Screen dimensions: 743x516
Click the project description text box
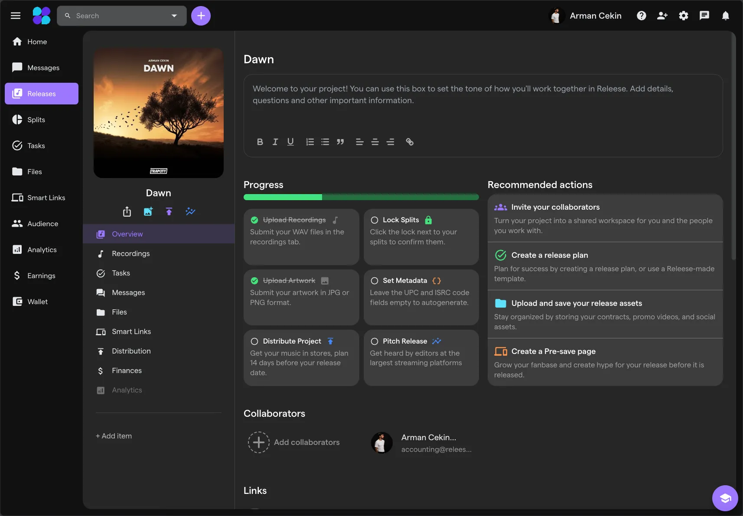[483, 115]
